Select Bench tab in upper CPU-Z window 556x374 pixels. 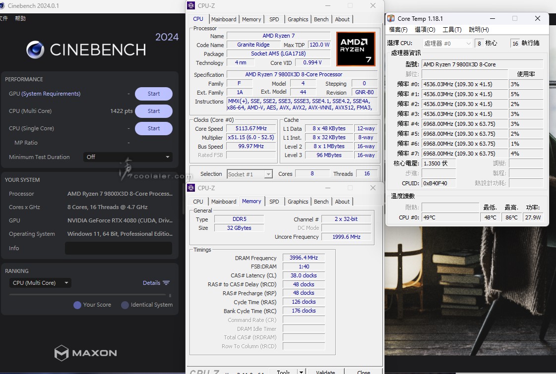[321, 19]
